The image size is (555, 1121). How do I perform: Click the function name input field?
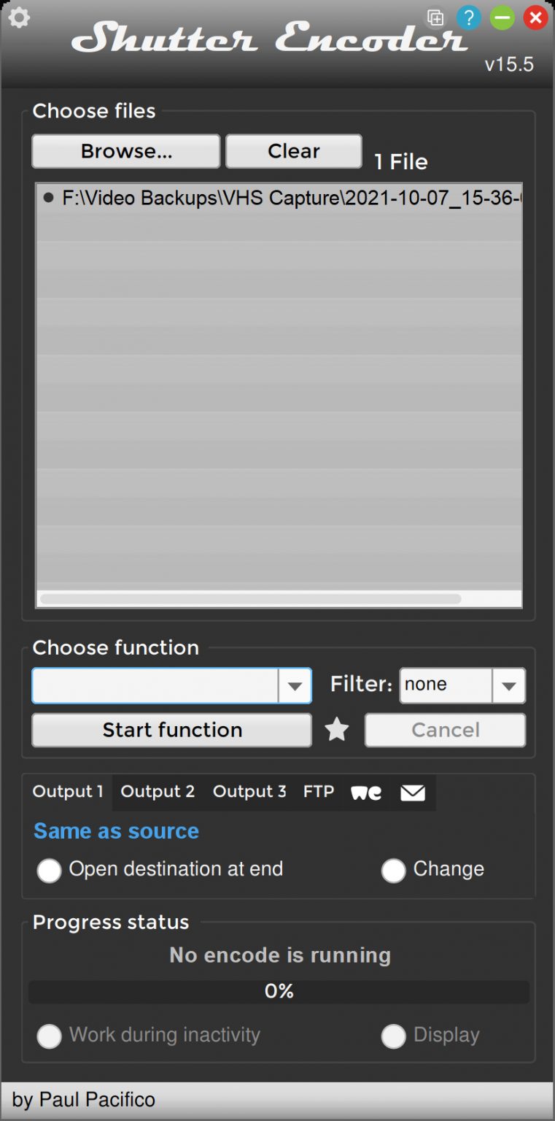[155, 686]
